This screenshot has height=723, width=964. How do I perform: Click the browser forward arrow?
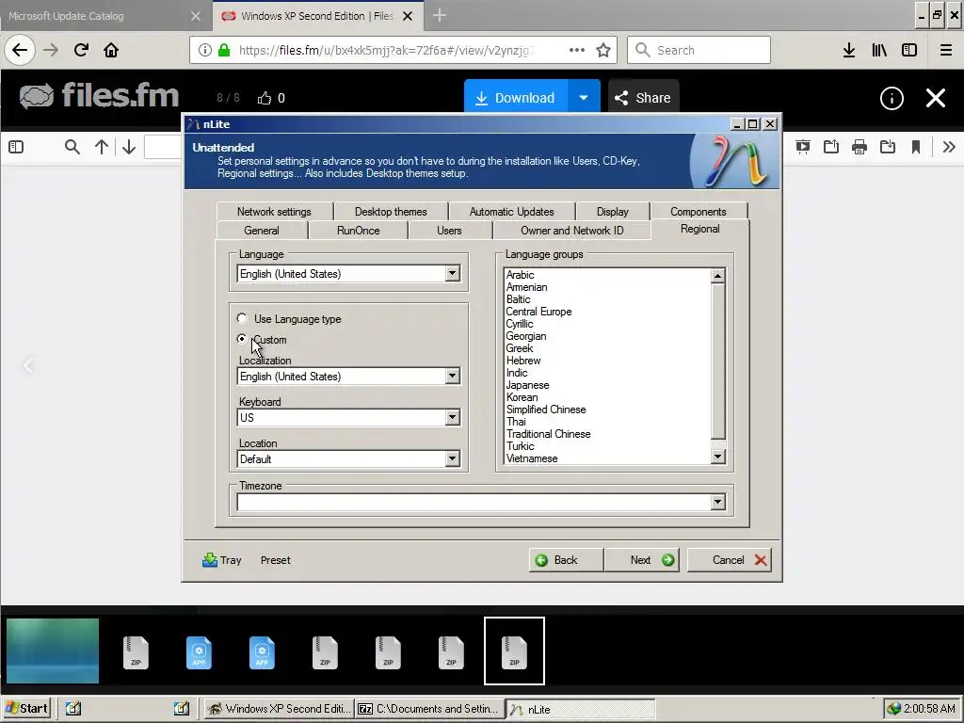(x=51, y=51)
